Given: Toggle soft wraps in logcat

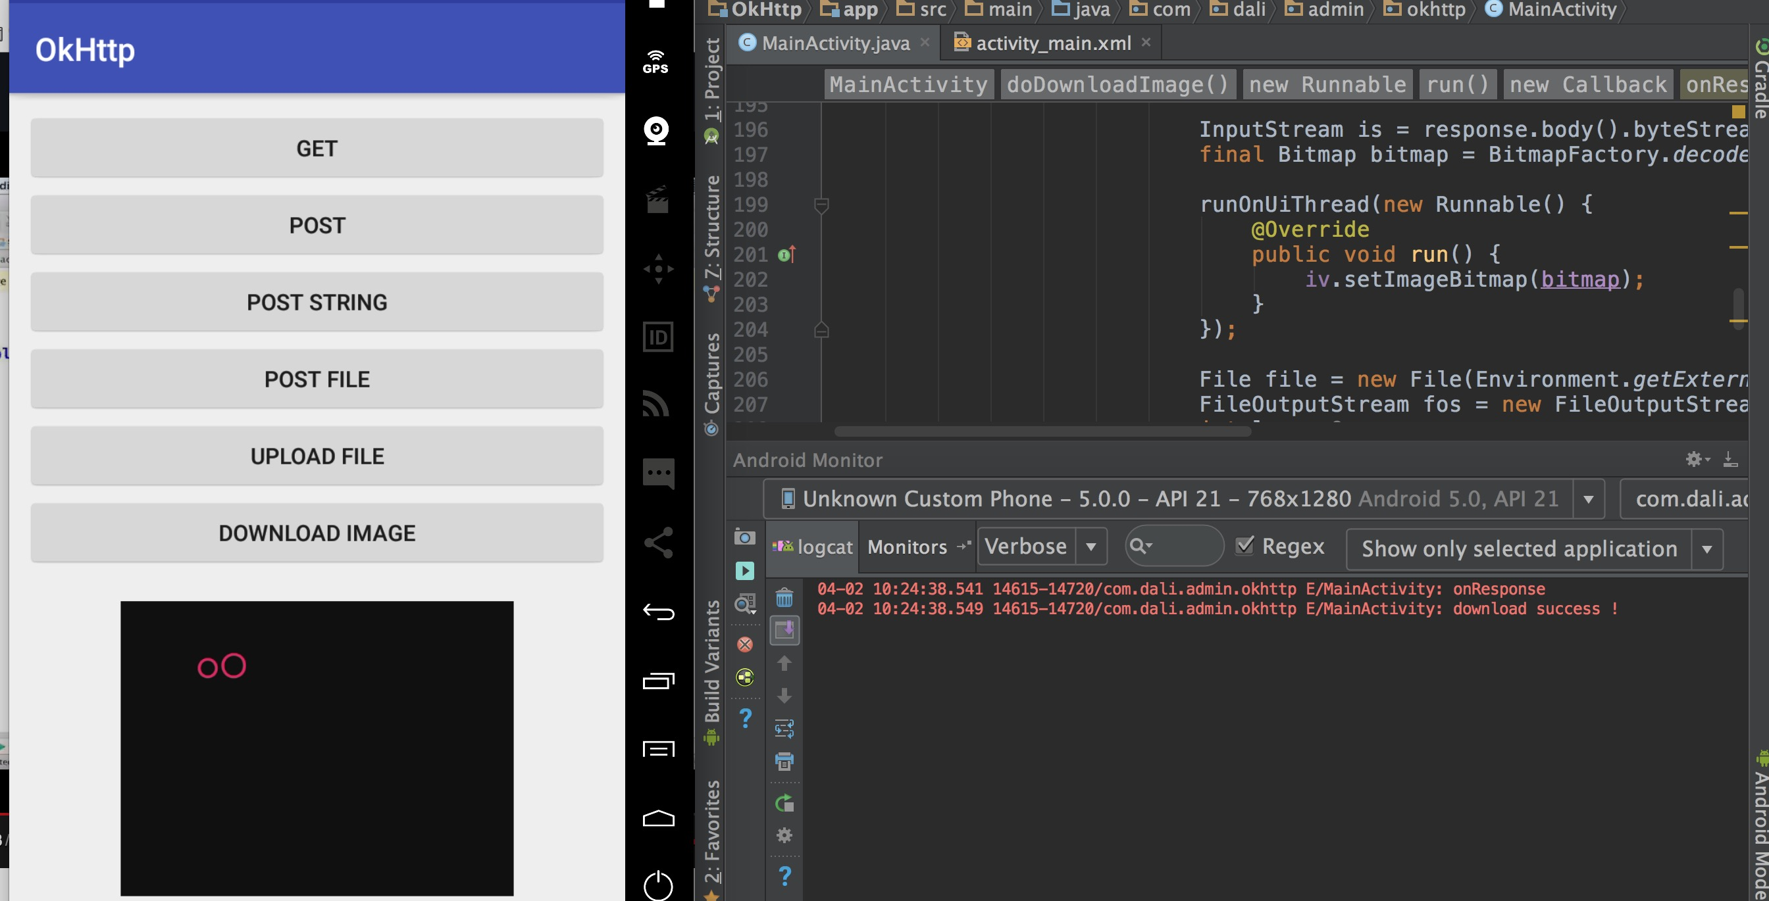Looking at the screenshot, I should click(784, 728).
